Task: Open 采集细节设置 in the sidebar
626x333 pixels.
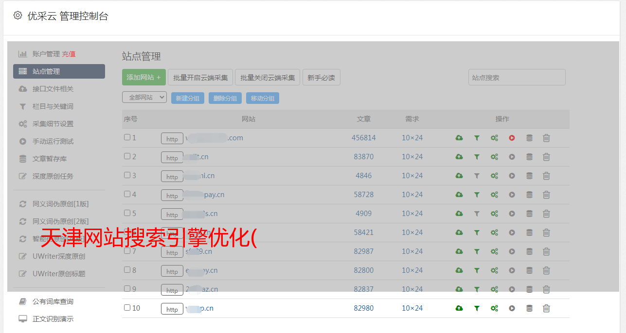Action: click(53, 124)
